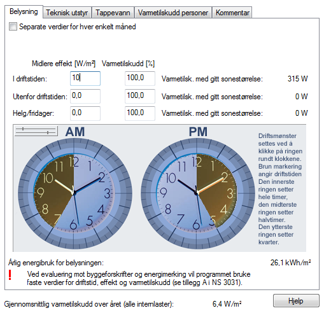Enable separate verdier for hver enkelt måned
324x313 pixels.
pos(13,27)
